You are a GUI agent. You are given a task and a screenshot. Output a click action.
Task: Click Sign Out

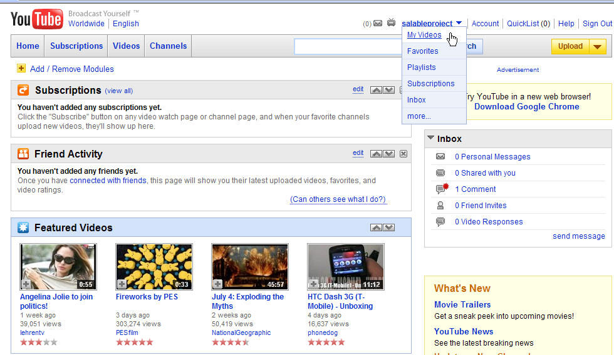[597, 23]
